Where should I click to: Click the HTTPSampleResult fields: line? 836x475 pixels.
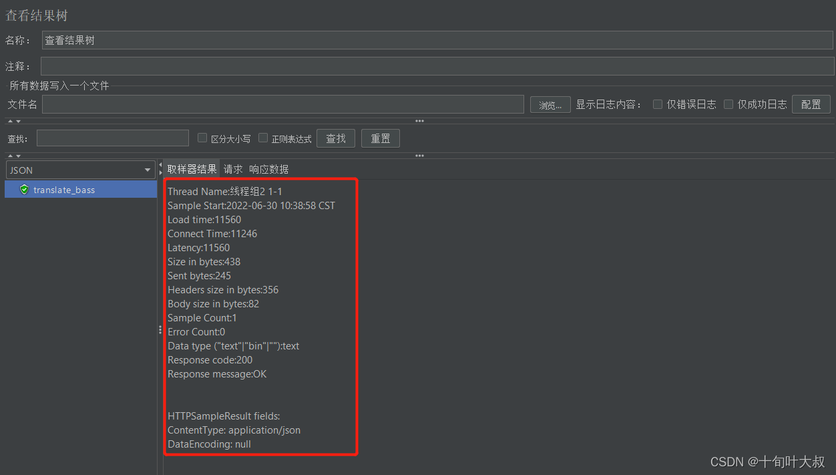[224, 416]
